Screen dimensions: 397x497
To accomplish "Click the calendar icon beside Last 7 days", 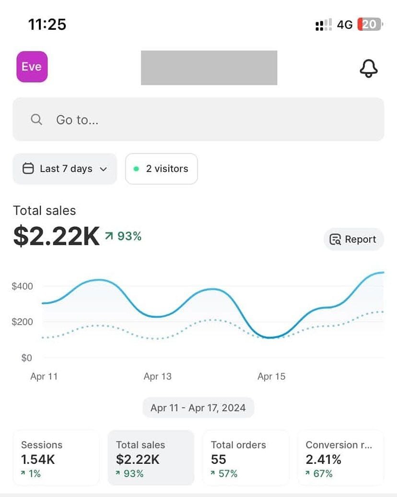I will 28,169.
